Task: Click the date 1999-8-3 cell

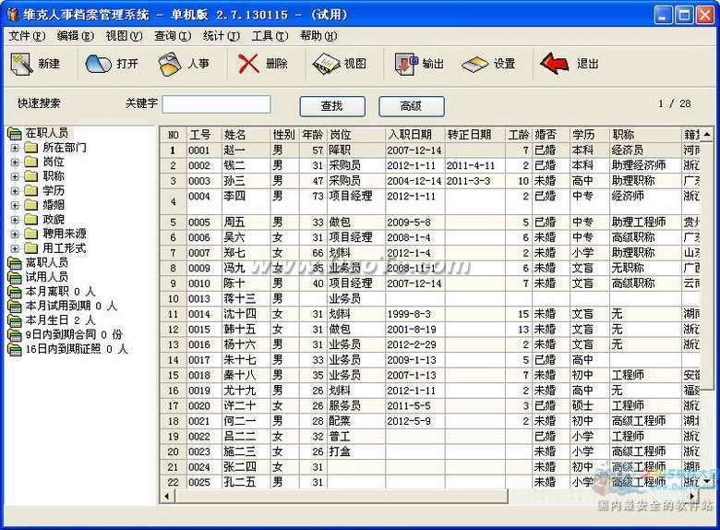Action: [x=415, y=314]
